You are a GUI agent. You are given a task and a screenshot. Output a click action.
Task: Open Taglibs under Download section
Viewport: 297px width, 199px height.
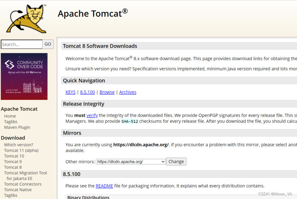11,195
